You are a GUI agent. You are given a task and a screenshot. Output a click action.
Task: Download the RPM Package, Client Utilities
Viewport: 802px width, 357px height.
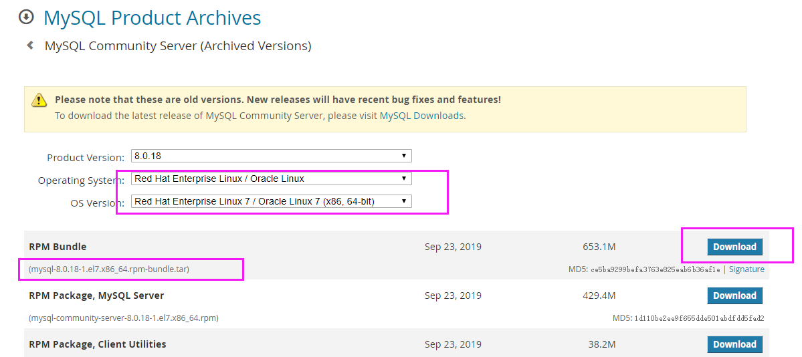[734, 344]
